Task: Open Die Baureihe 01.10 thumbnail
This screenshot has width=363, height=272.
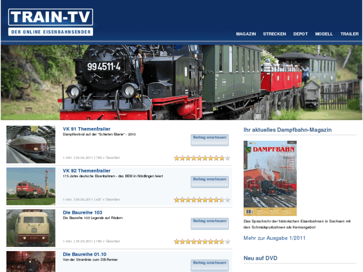Action: point(31,262)
